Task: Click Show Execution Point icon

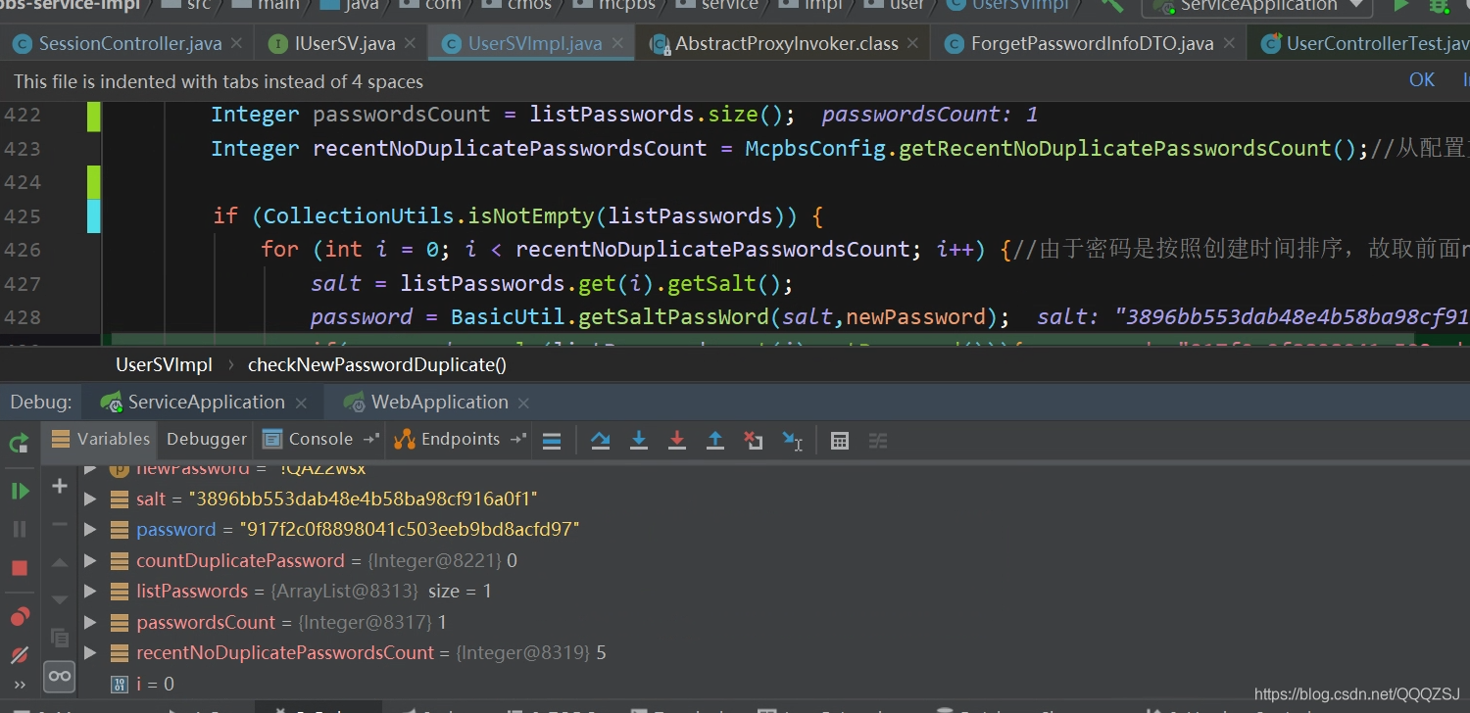Action: click(552, 441)
